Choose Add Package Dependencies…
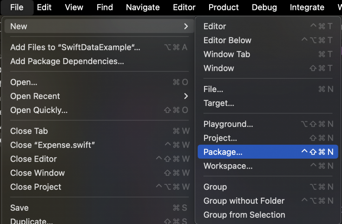342x224 pixels. 67,61
